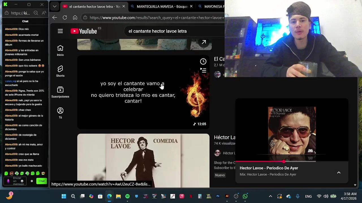Click browser back arrow
Image resolution: width=362 pixels, height=203 pixels.
(55, 17)
